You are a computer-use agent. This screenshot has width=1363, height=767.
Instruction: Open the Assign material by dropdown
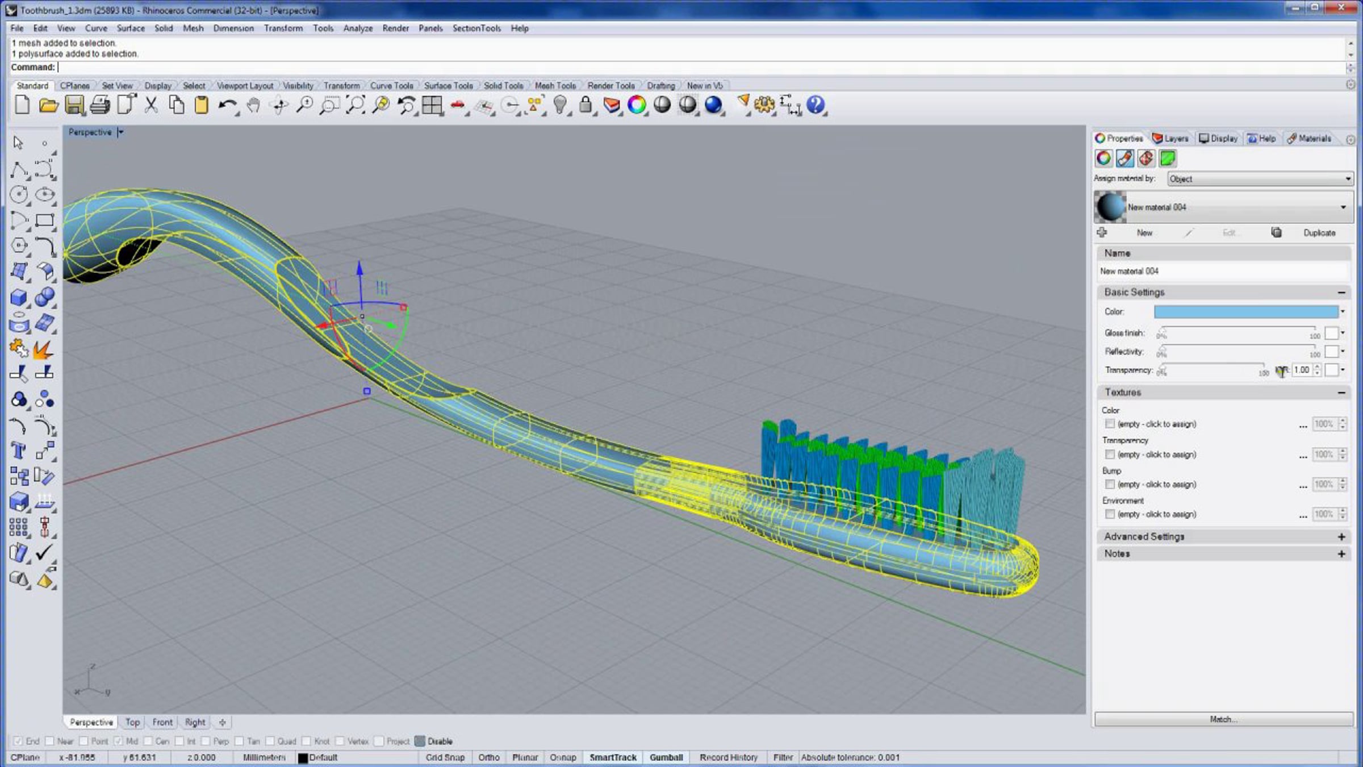click(x=1260, y=179)
